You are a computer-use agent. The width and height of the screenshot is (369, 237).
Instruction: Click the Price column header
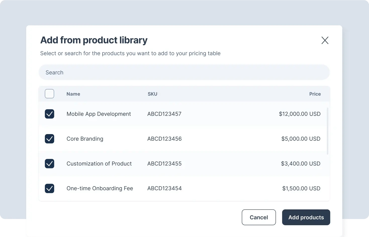315,94
